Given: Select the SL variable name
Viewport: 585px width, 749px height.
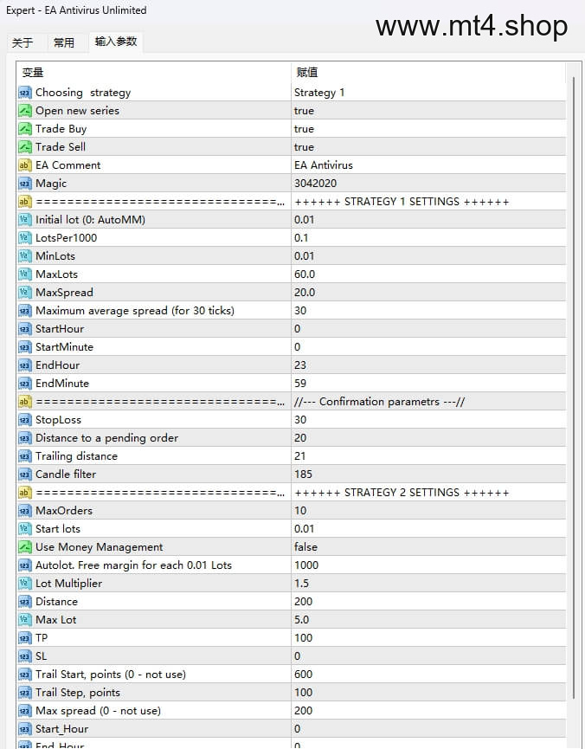Looking at the screenshot, I should [41, 656].
